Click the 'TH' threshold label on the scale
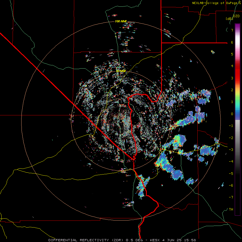Image resolution: width=242 pixels, height=242 pixels. [231, 209]
